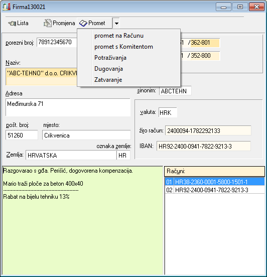The image size is (267, 277).
Task: Click the žiro račun input field
Action: [208, 131]
